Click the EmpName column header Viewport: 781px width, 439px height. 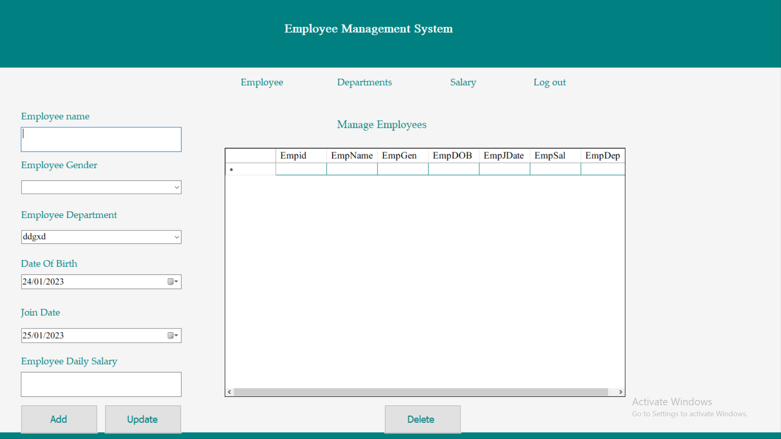(x=351, y=155)
